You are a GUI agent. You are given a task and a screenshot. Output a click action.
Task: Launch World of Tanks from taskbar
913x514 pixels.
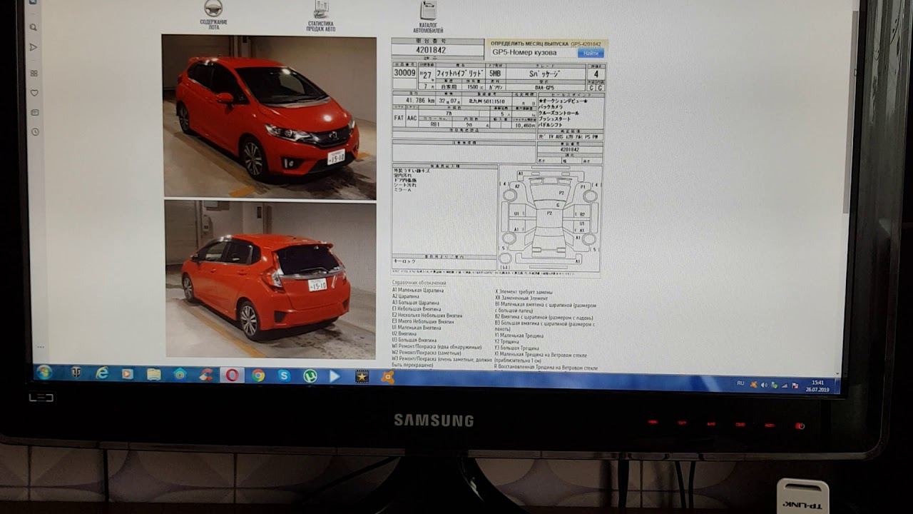point(76,373)
